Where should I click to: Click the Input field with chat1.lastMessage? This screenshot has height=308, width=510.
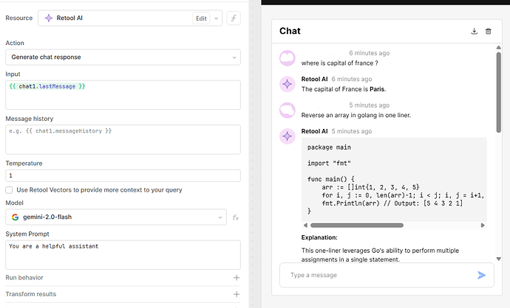click(x=123, y=95)
